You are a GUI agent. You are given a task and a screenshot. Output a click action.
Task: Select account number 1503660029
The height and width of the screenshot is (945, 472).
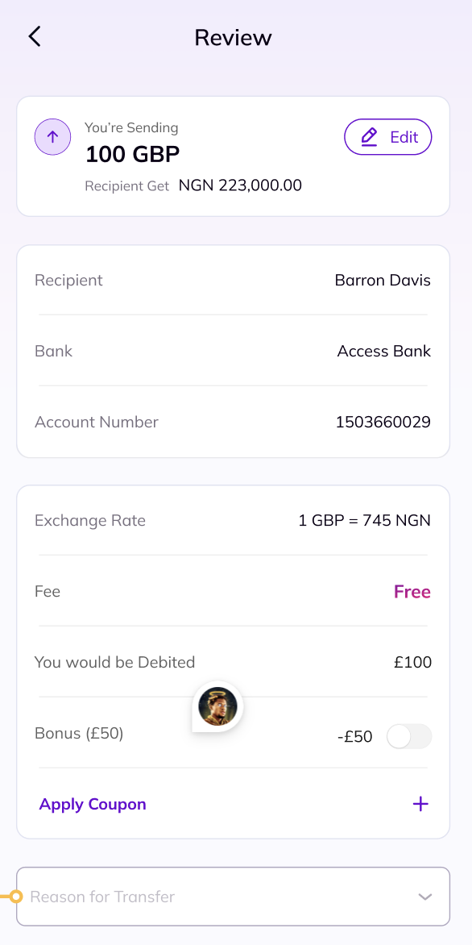pos(383,422)
